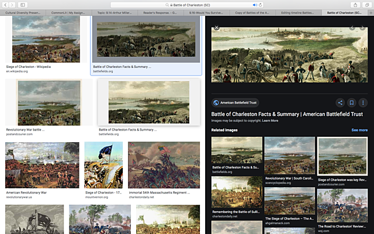Click the Related Images heading

[x=224, y=130]
